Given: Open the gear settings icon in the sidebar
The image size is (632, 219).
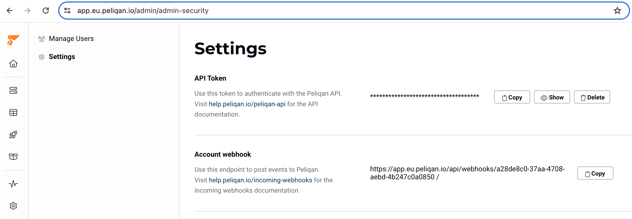Looking at the screenshot, I should tap(13, 206).
